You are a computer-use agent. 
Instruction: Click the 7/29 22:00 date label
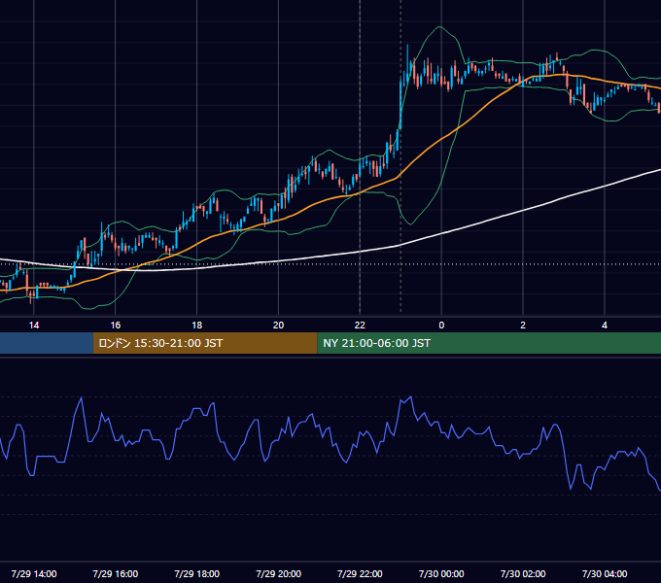pyautogui.click(x=360, y=573)
